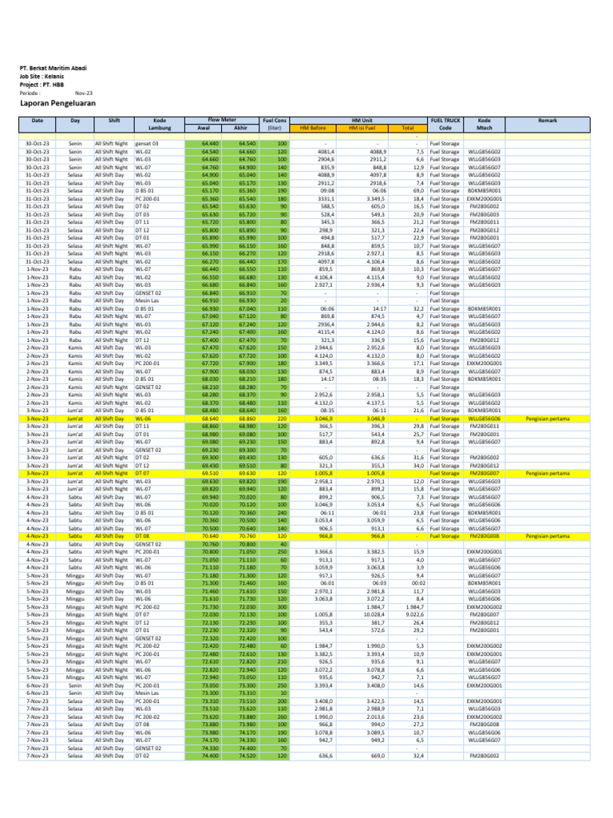Click the Fuel Cons value 170
Viewport: 613px width, 818px height.
(282, 262)
